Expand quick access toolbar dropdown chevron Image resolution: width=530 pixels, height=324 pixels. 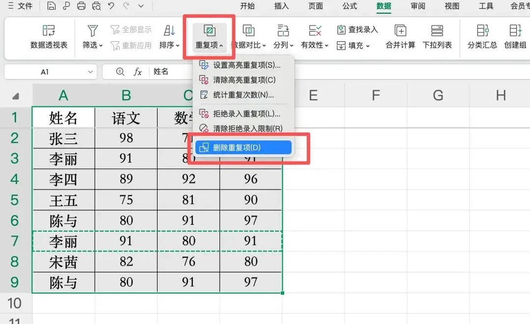click(x=141, y=6)
